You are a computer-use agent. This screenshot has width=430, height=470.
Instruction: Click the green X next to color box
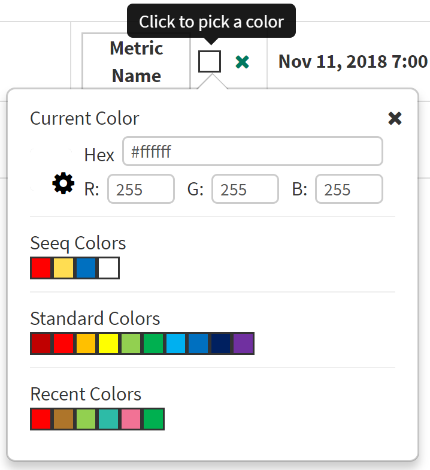[x=242, y=62]
